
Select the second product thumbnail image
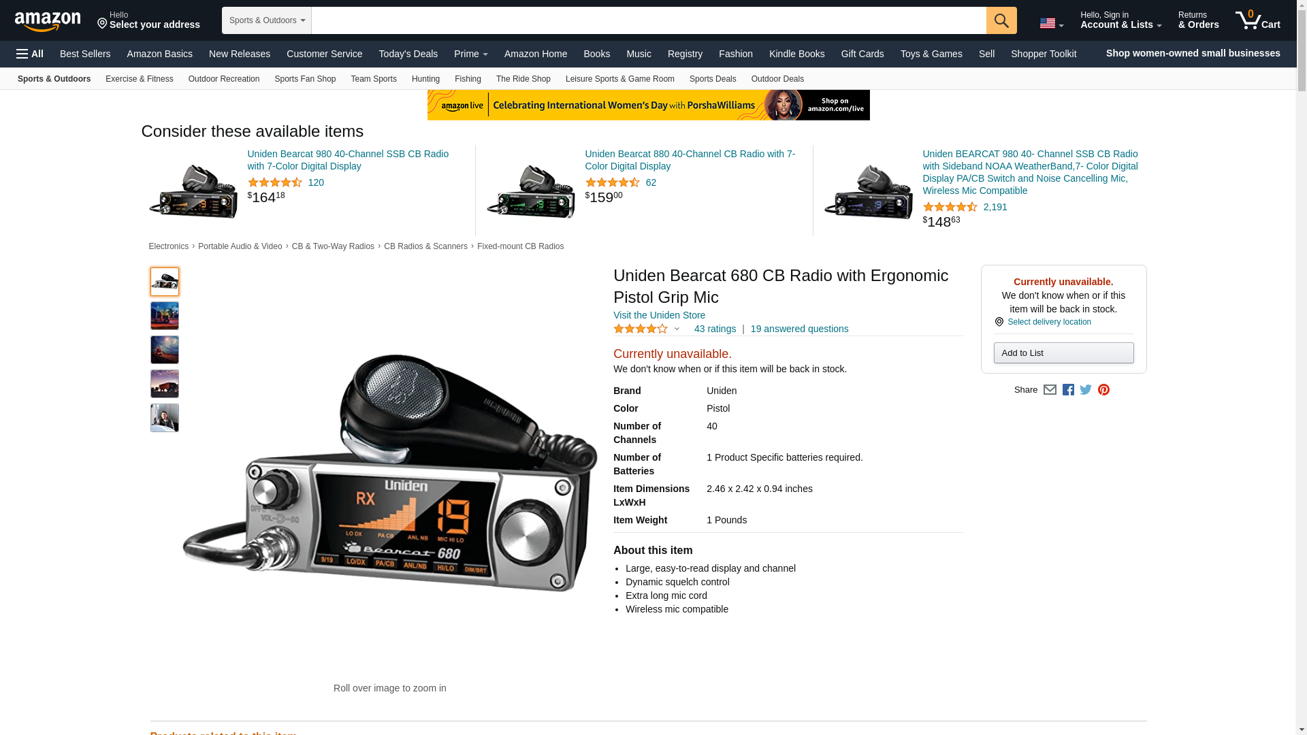click(165, 316)
